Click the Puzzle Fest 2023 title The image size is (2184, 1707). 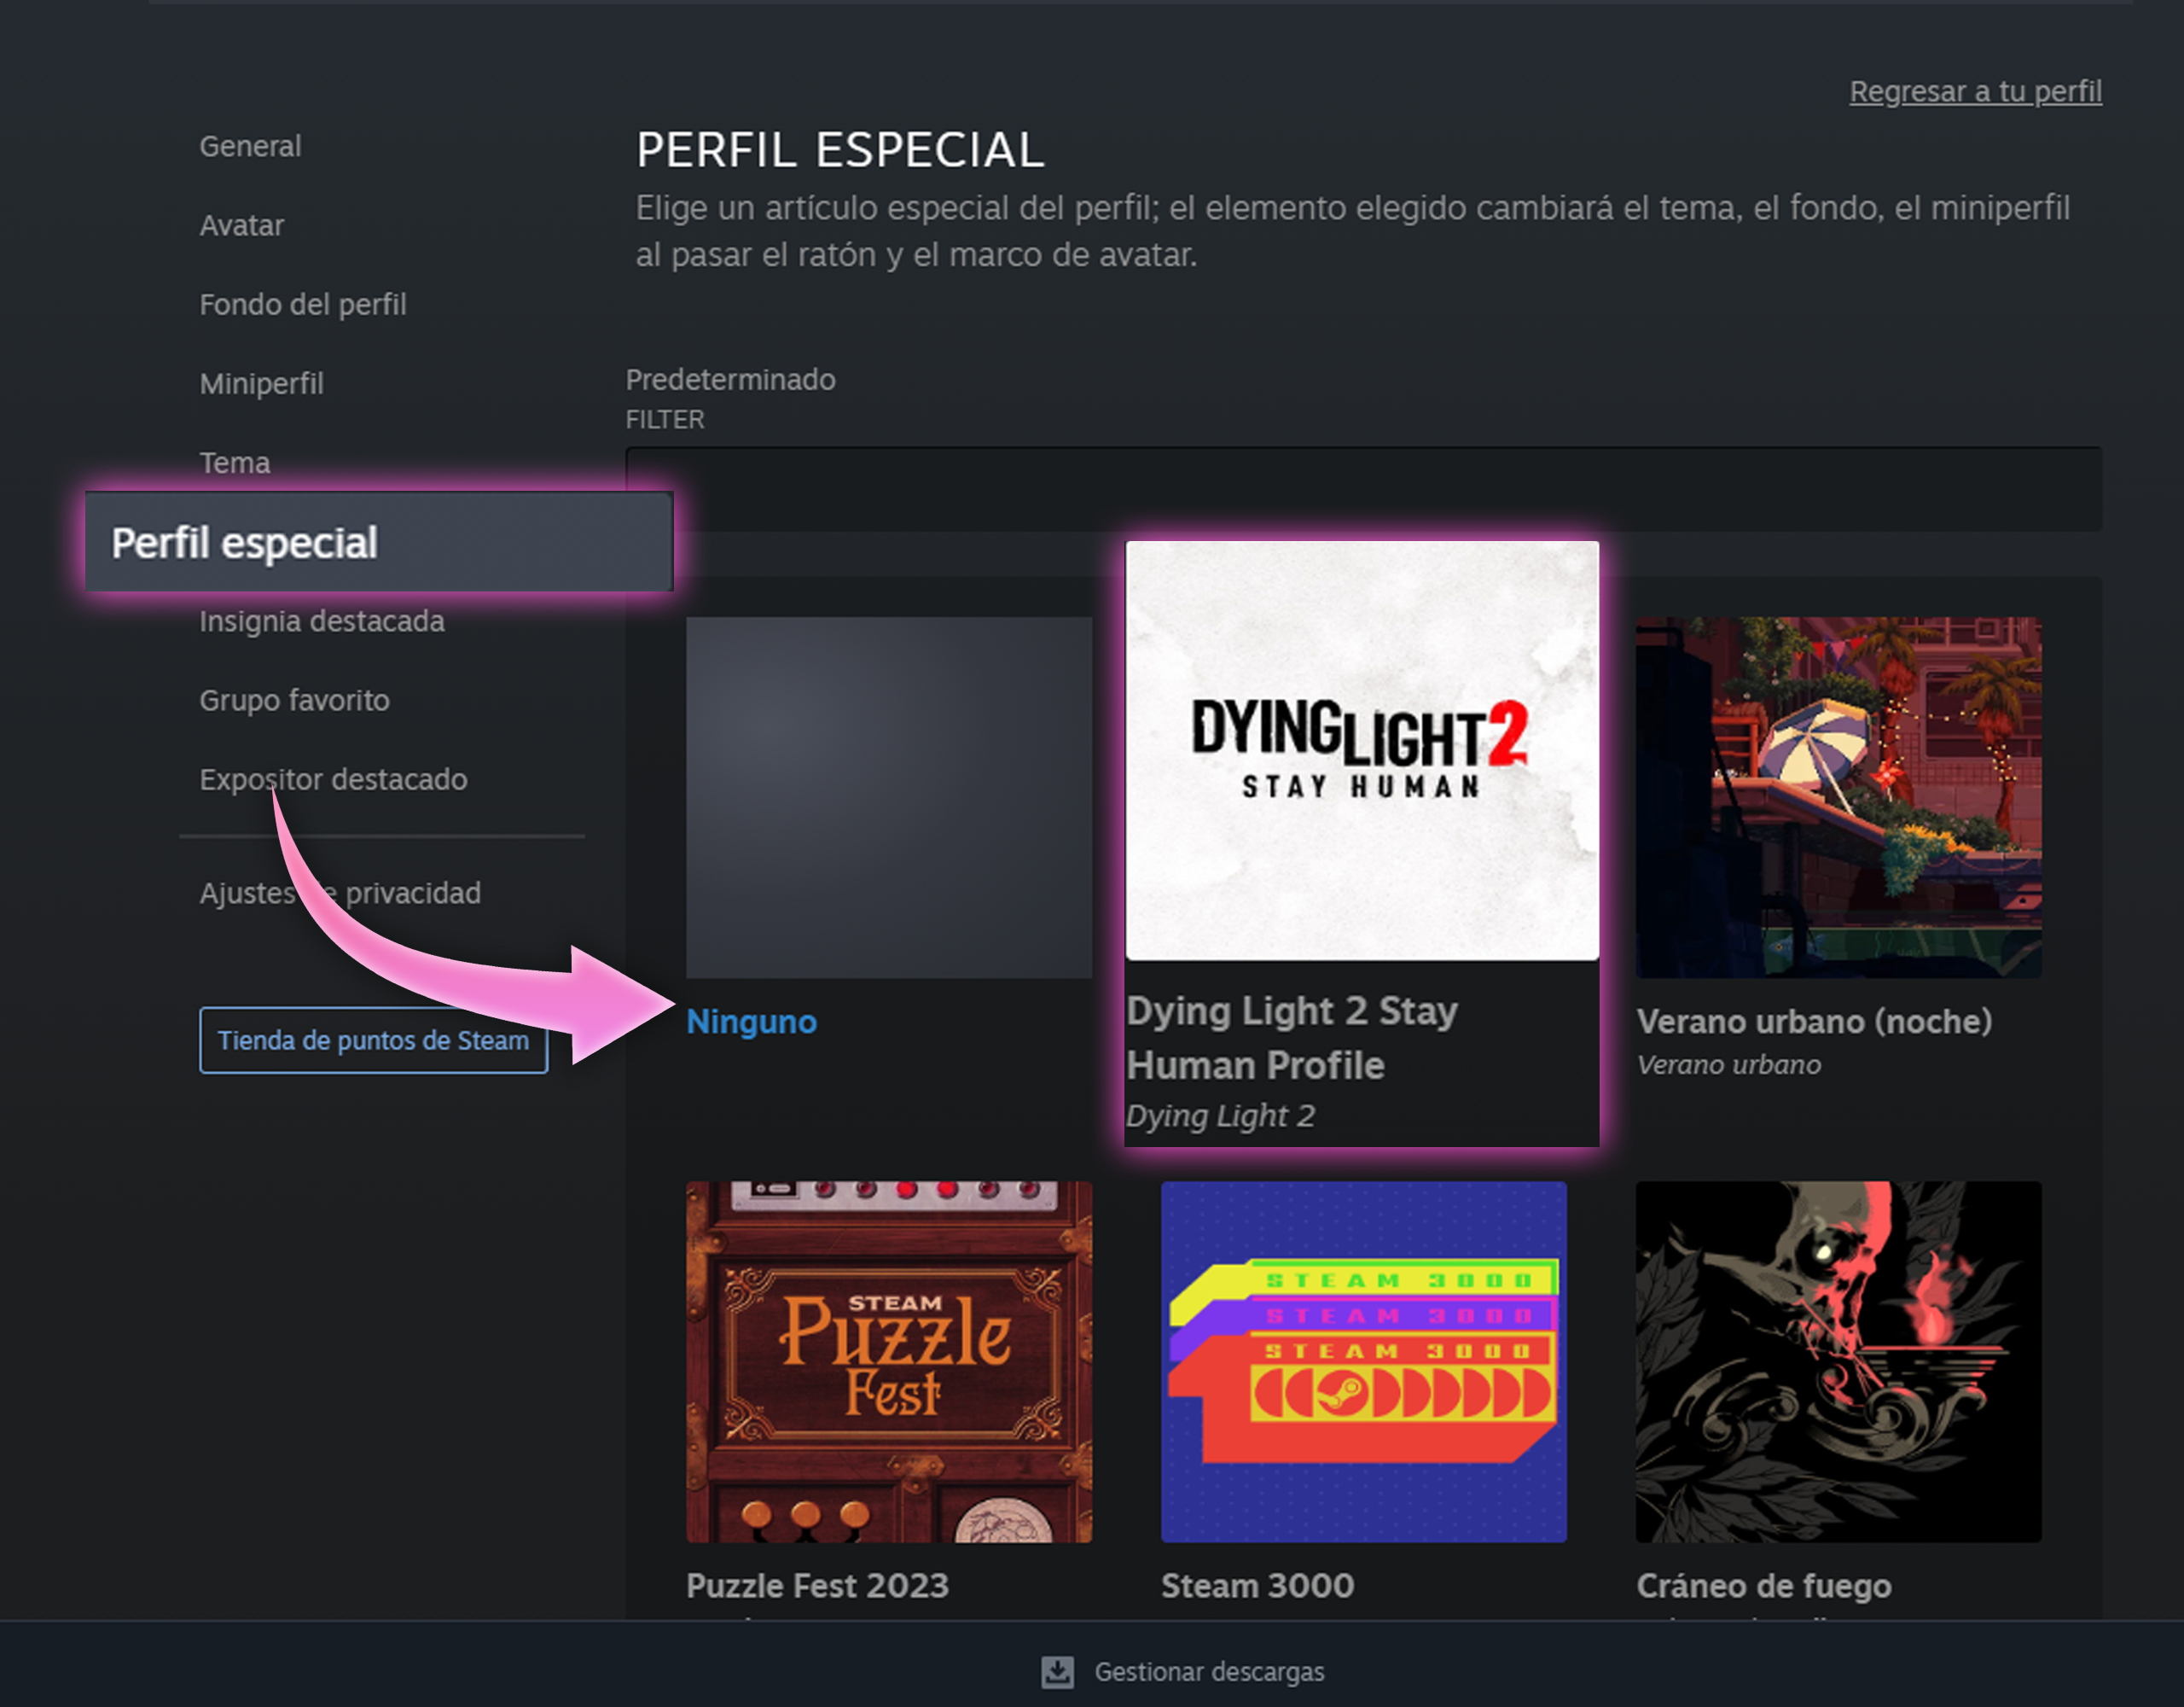coord(817,1586)
